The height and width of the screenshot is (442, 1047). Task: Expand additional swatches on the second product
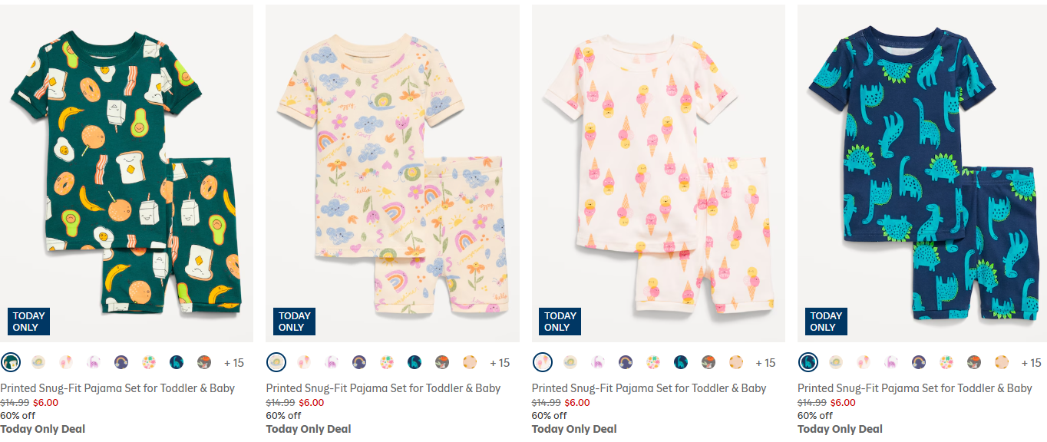click(x=500, y=361)
